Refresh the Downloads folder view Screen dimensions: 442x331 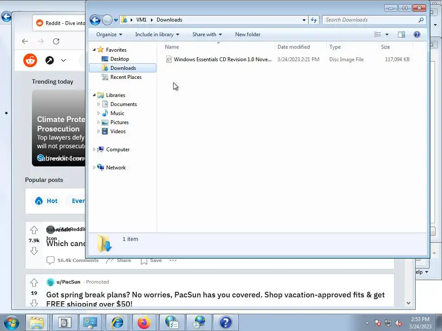pyautogui.click(x=314, y=20)
